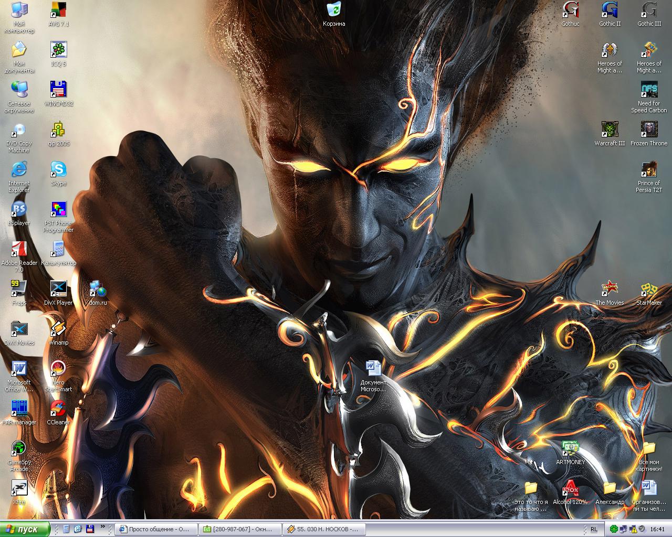Open DivX Player shortcut
The width and height of the screenshot is (672, 537).
click(x=58, y=293)
